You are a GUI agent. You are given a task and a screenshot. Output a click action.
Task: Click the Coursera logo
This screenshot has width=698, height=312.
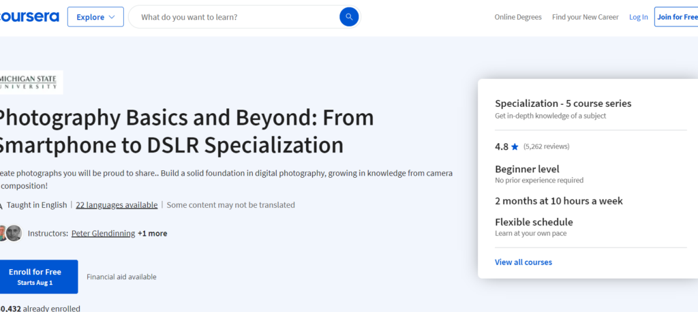29,17
